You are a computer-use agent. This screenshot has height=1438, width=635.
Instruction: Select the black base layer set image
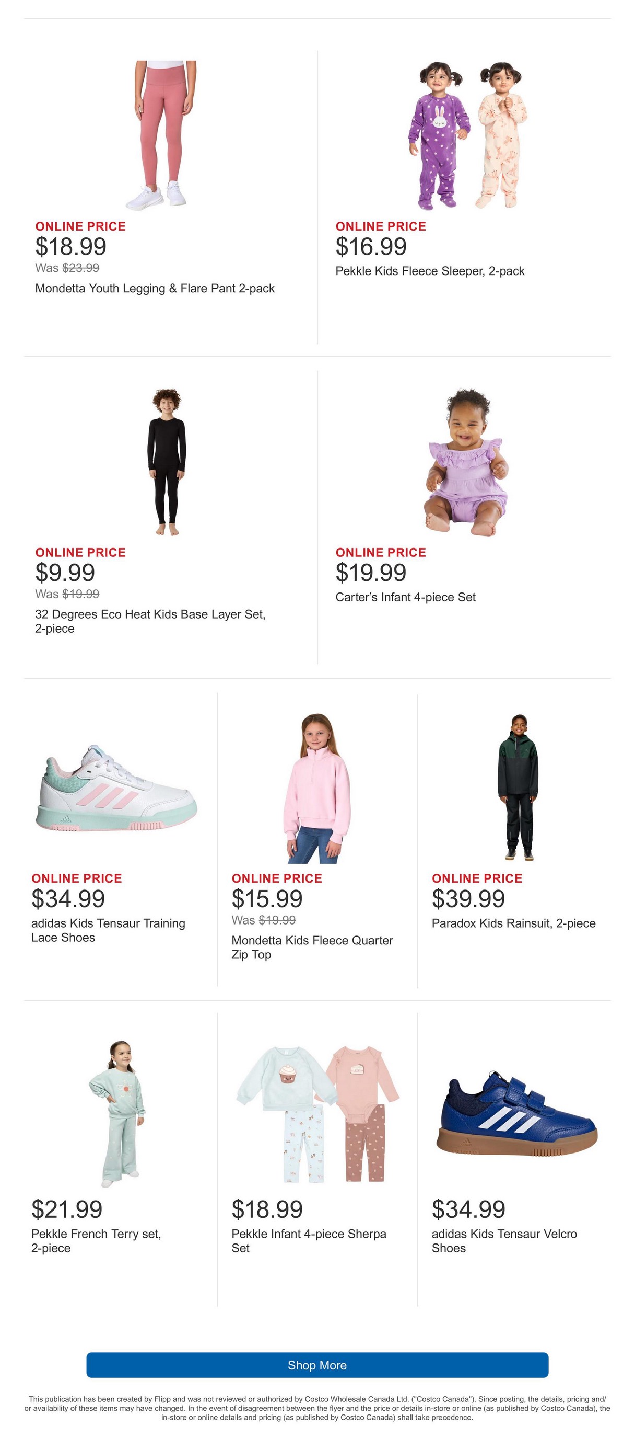[167, 462]
